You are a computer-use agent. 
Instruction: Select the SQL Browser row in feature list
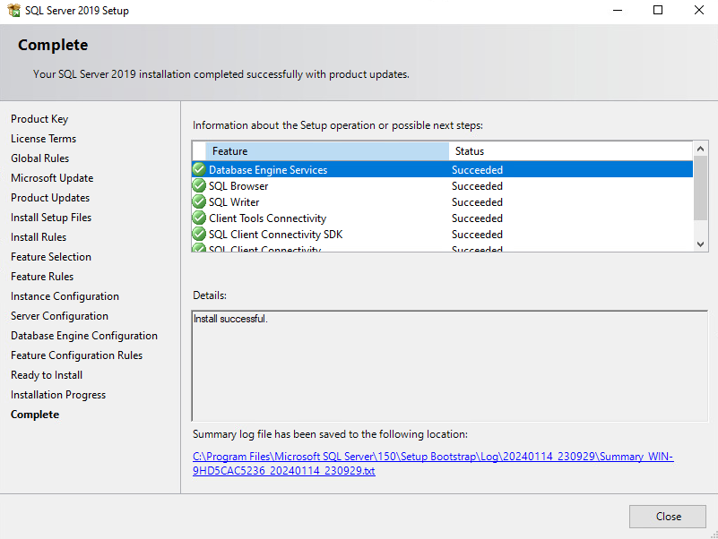pyautogui.click(x=442, y=185)
